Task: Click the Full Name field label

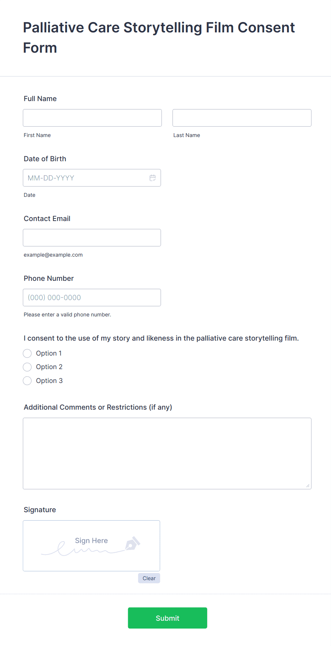Action: tap(40, 99)
